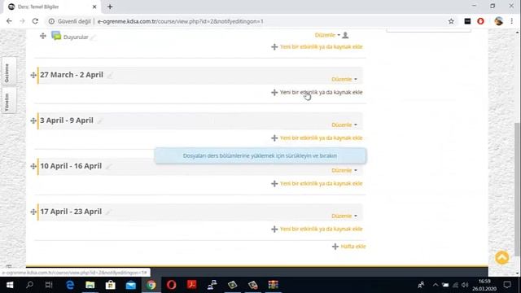521x293 pixels.
Task: Reload the page
Action: pyautogui.click(x=35, y=21)
